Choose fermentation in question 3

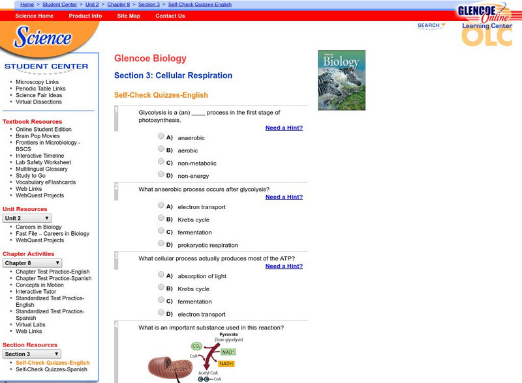point(161,300)
